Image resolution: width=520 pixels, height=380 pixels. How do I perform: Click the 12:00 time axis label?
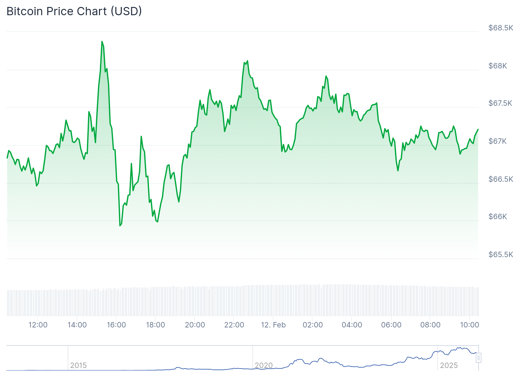click(x=38, y=325)
